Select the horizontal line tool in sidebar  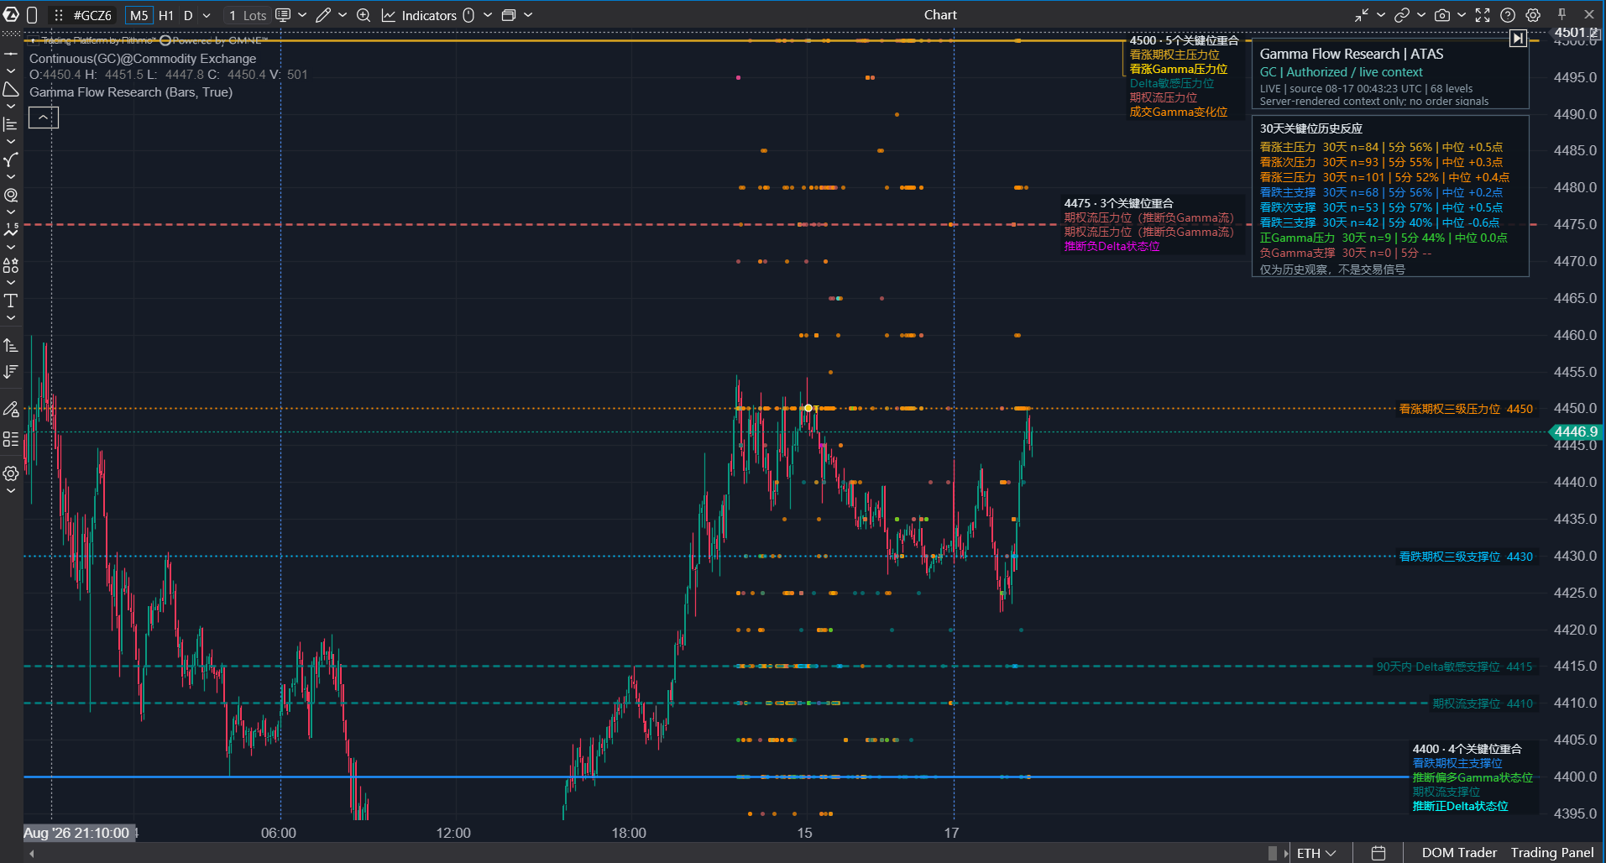click(11, 54)
